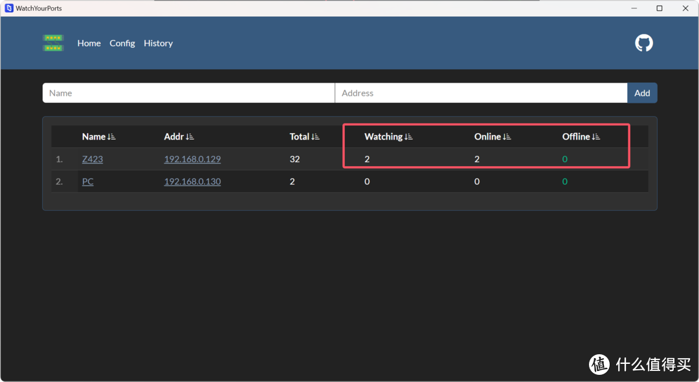Open the GitHub repository icon
Viewport: 699px width, 382px height.
click(x=643, y=43)
